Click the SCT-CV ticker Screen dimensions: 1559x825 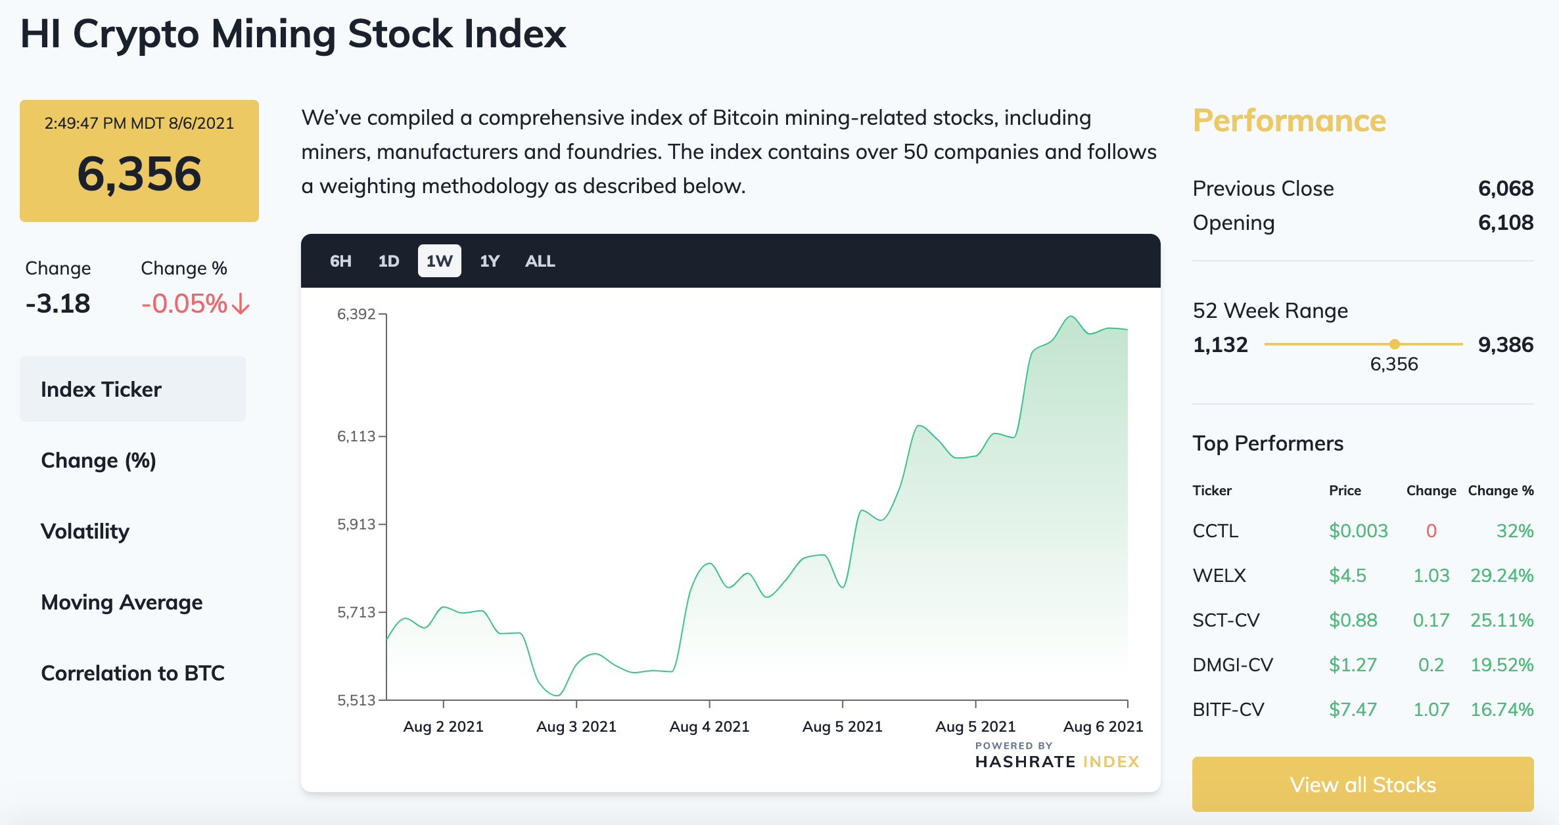click(x=1226, y=620)
